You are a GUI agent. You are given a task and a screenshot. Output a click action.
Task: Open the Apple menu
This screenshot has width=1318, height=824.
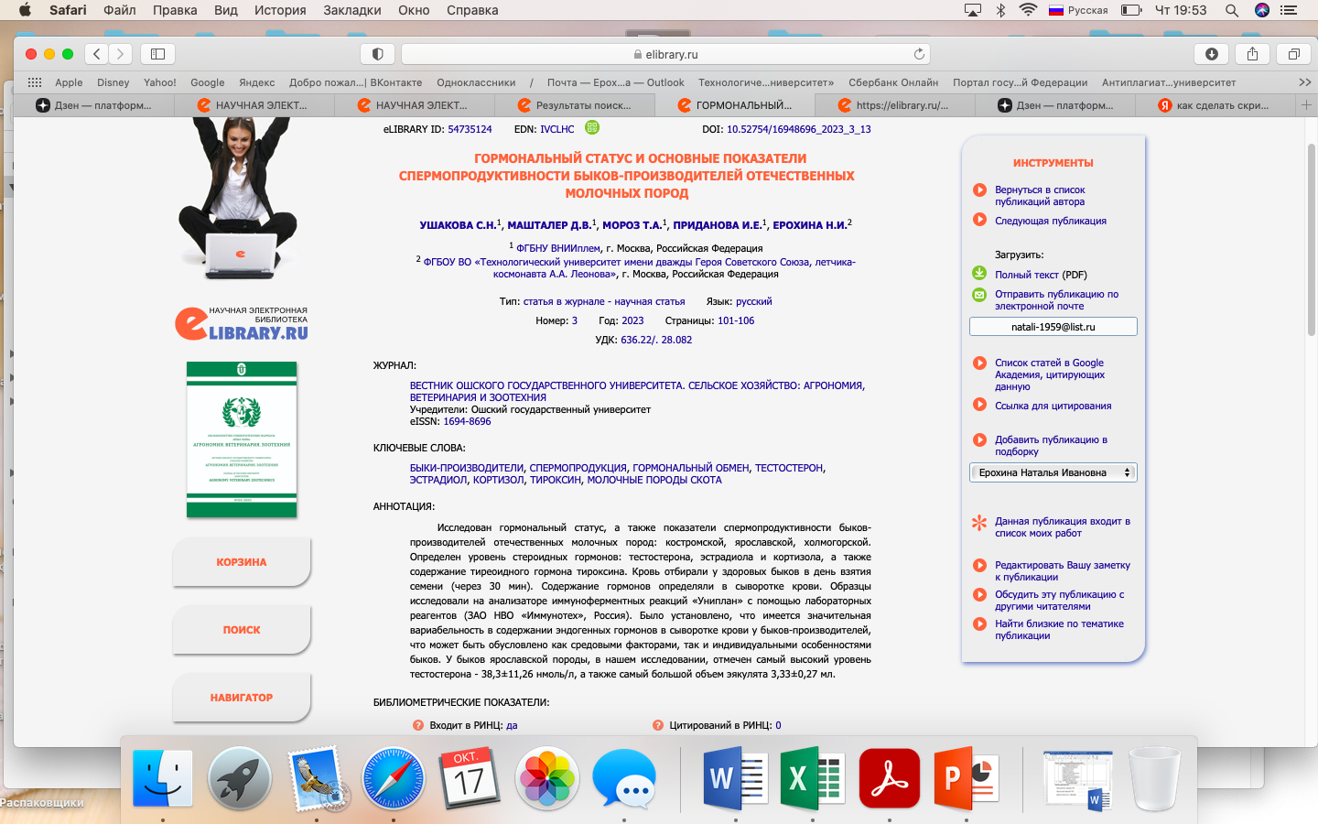[x=25, y=10]
